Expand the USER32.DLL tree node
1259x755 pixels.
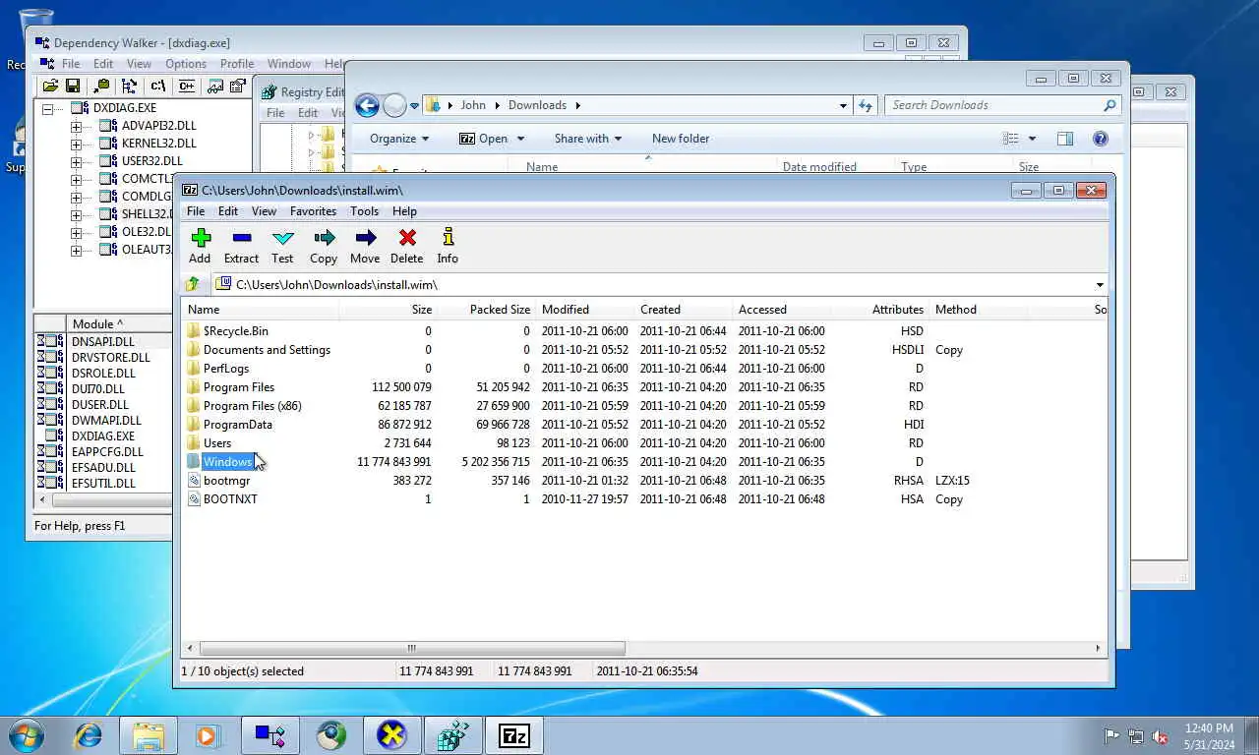(x=77, y=161)
